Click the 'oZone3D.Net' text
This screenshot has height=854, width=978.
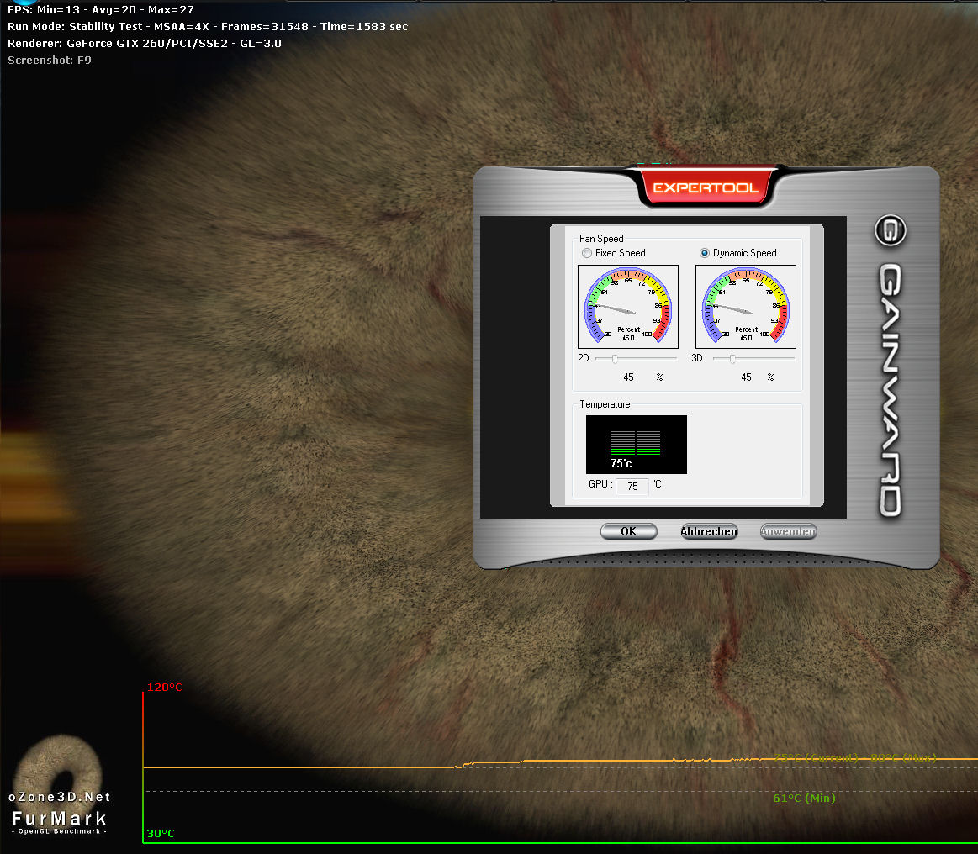(x=59, y=797)
